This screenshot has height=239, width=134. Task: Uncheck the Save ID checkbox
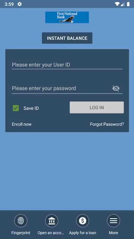pyautogui.click(x=16, y=108)
